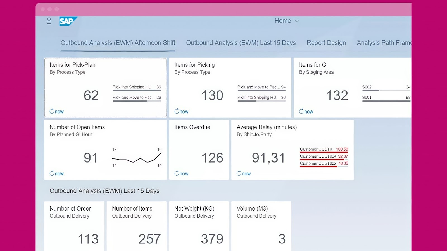
Task: Refresh the Items for Picking tile
Action: [x=181, y=111]
